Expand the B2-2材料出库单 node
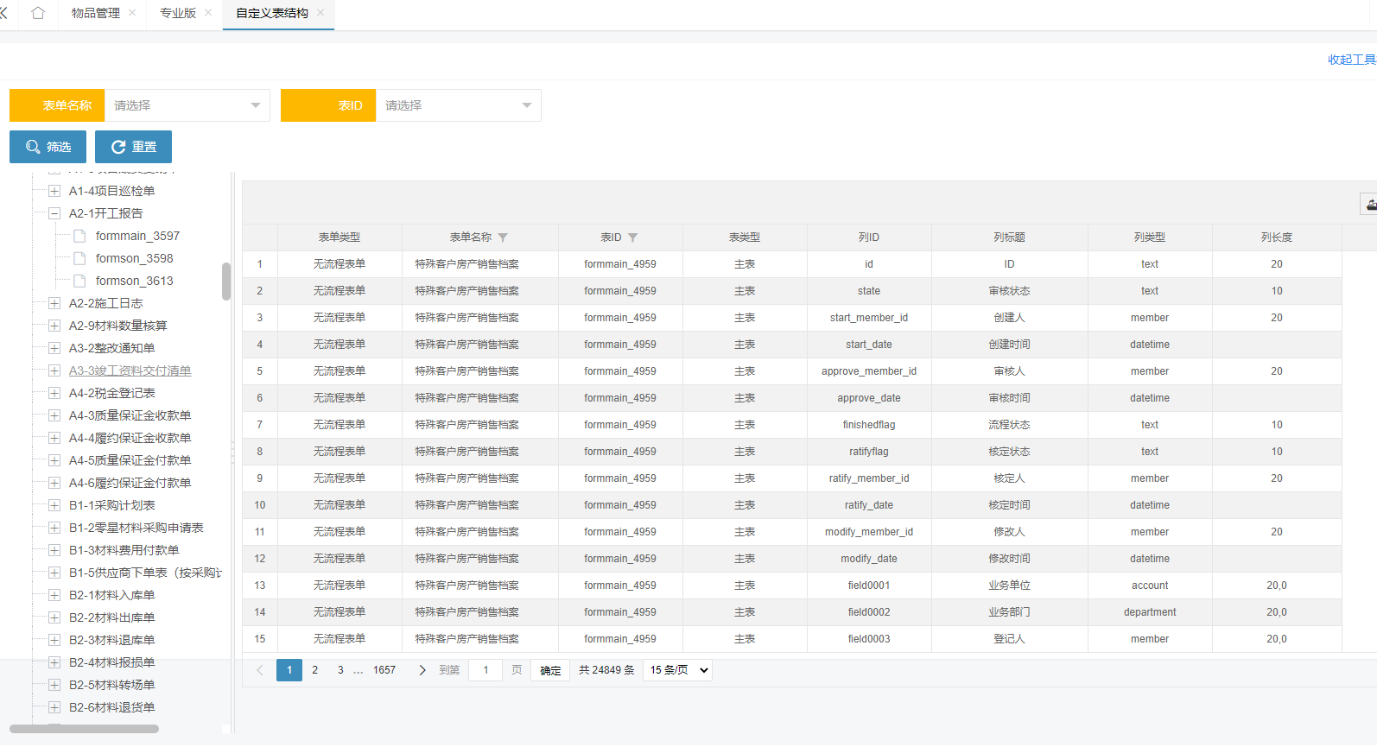Viewport: 1377px width, 747px height. tap(54, 617)
